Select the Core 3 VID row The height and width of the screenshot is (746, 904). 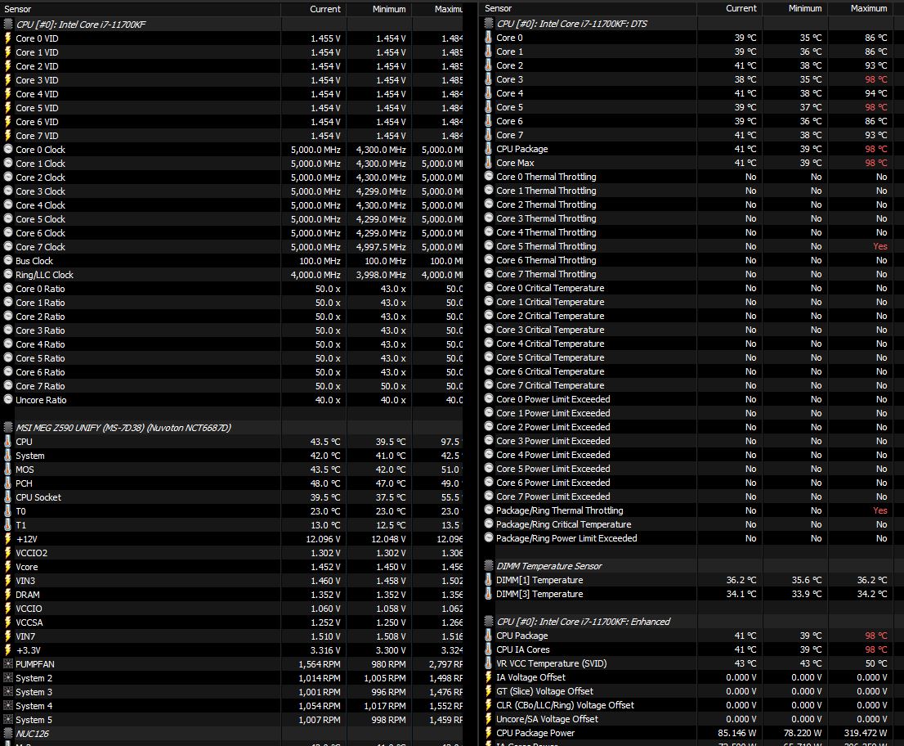231,80
